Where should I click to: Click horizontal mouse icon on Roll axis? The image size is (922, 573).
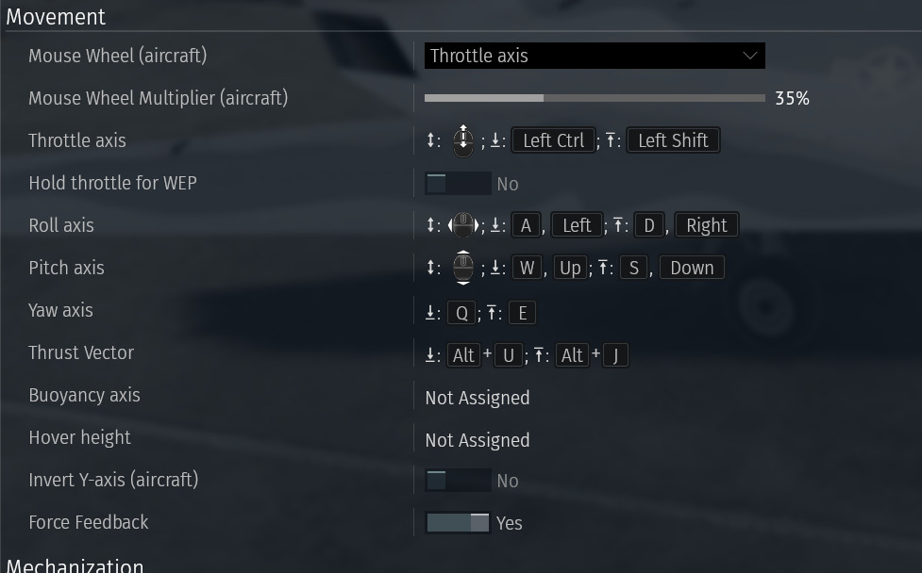[463, 225]
